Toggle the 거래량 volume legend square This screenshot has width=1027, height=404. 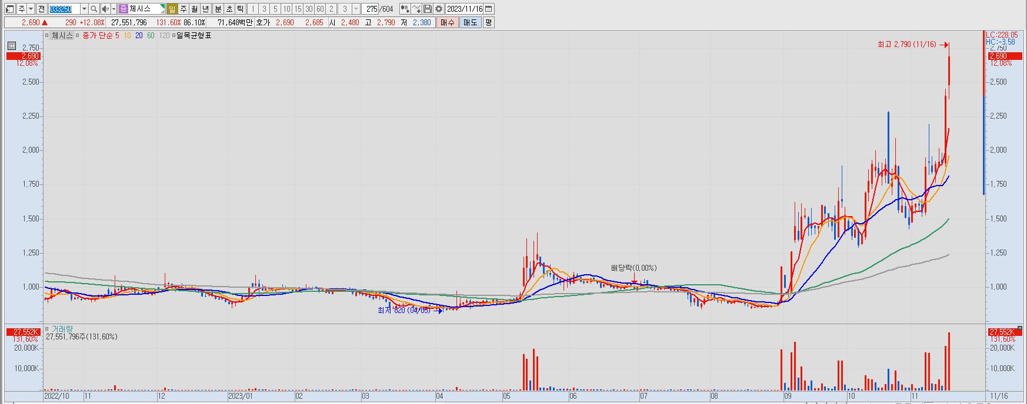pos(47,329)
